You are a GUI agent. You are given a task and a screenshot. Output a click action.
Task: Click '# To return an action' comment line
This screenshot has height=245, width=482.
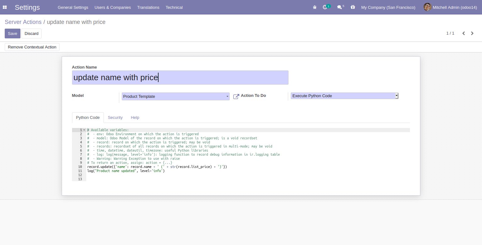(x=130, y=163)
